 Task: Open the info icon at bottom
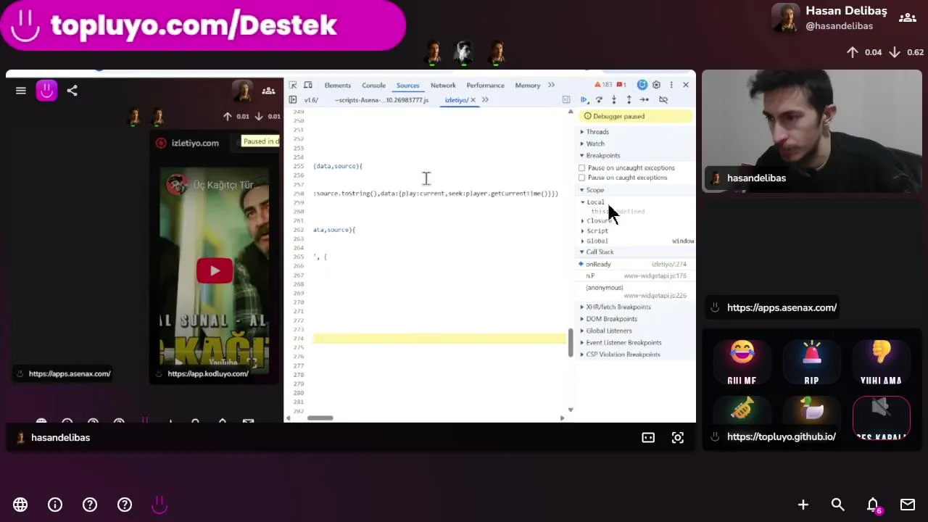tap(55, 505)
